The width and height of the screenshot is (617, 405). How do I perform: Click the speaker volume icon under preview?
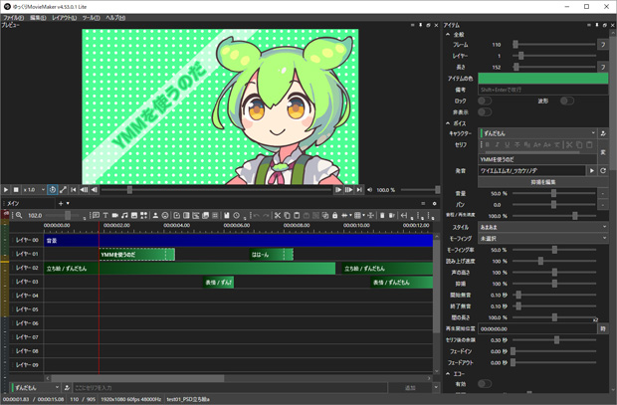(x=369, y=190)
